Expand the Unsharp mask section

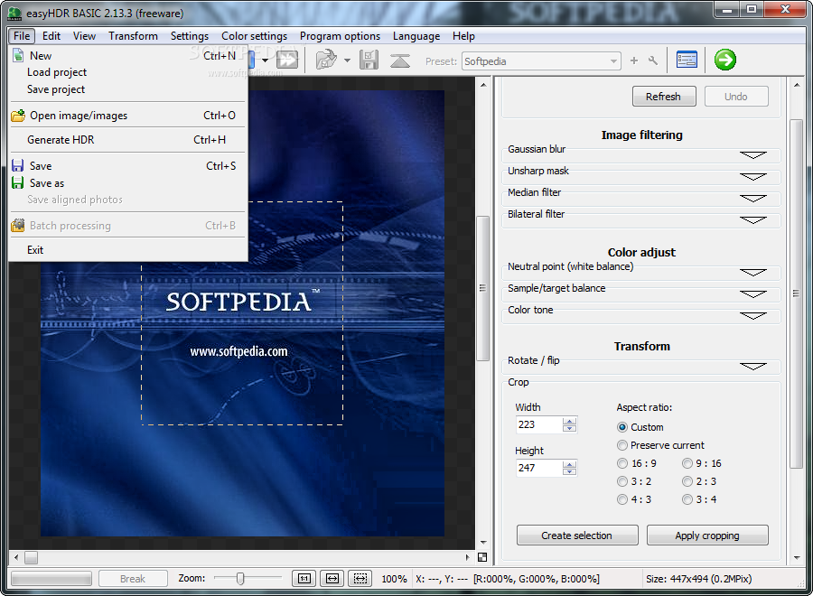[x=752, y=177]
